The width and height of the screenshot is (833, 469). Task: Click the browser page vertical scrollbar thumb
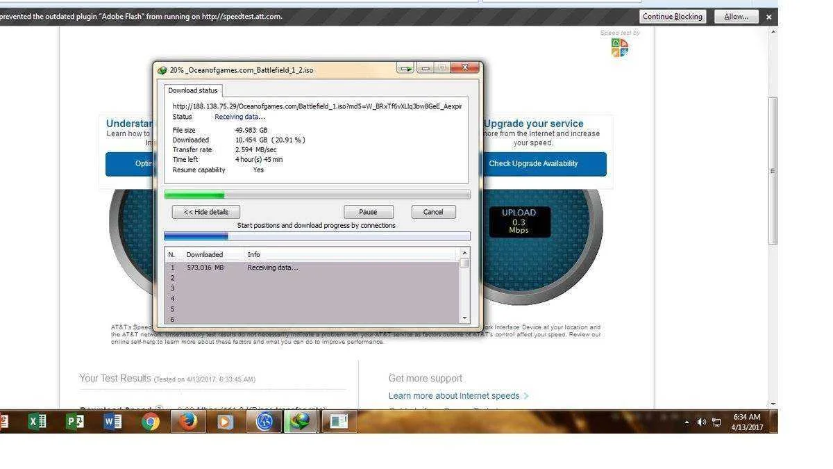[x=773, y=170]
